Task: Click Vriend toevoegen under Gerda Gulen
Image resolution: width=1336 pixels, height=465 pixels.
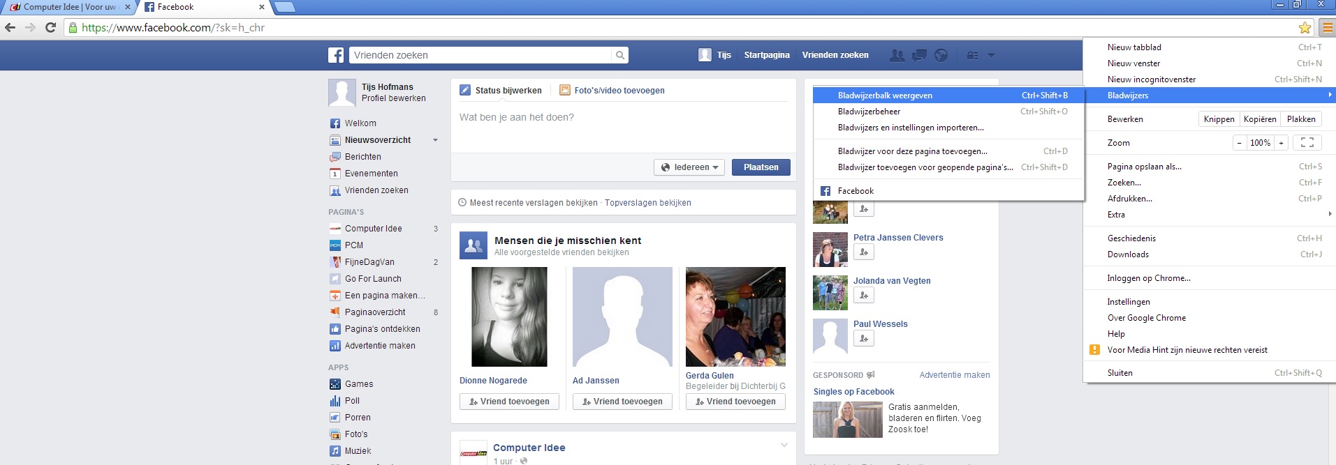Action: click(x=735, y=402)
